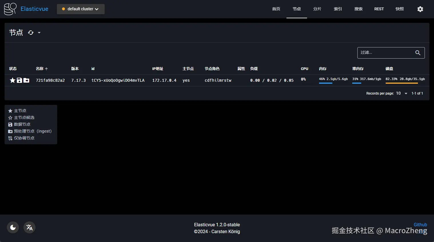Open the 索引 indices tab
Screen dimensions: 434x242
point(338,9)
